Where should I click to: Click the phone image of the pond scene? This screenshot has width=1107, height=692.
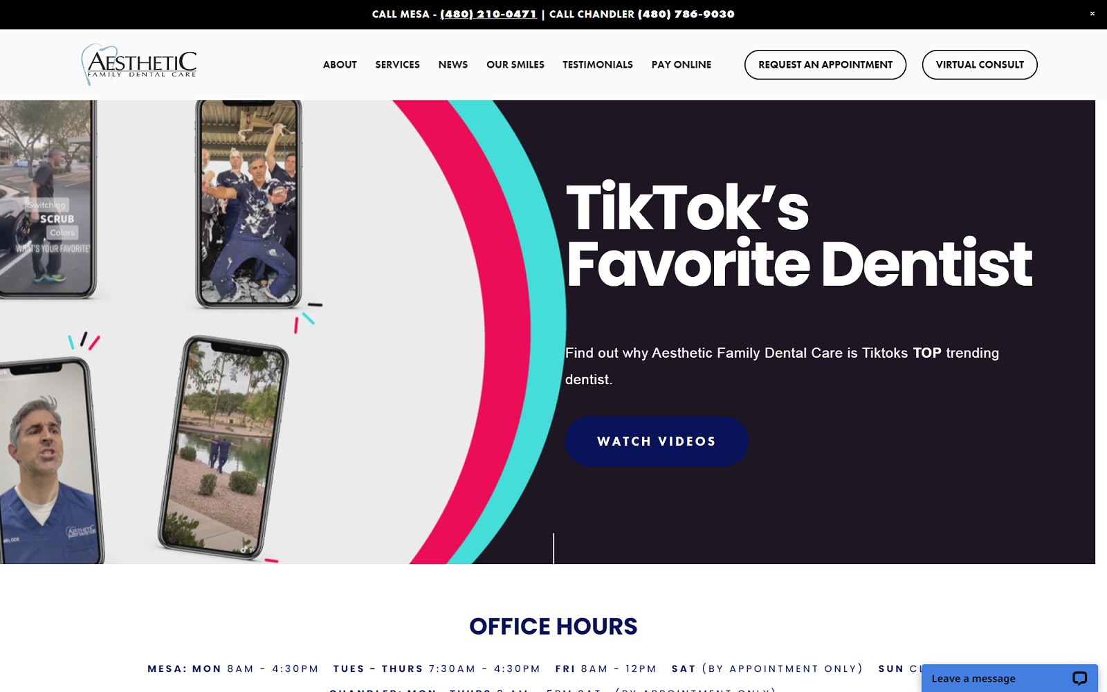coord(223,447)
